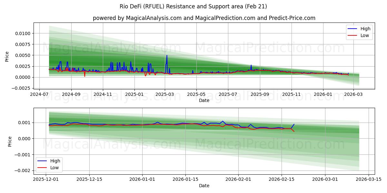Click the '2025-11' x-axis tick label
The width and height of the screenshot is (387, 193).
[292, 94]
